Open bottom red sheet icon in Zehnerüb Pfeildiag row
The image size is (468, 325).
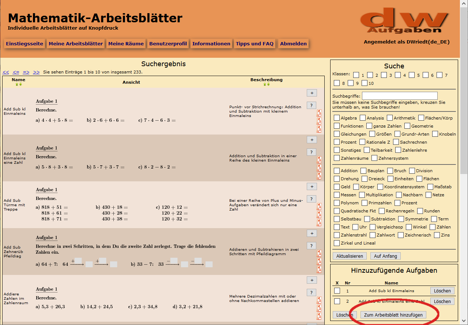(319, 269)
